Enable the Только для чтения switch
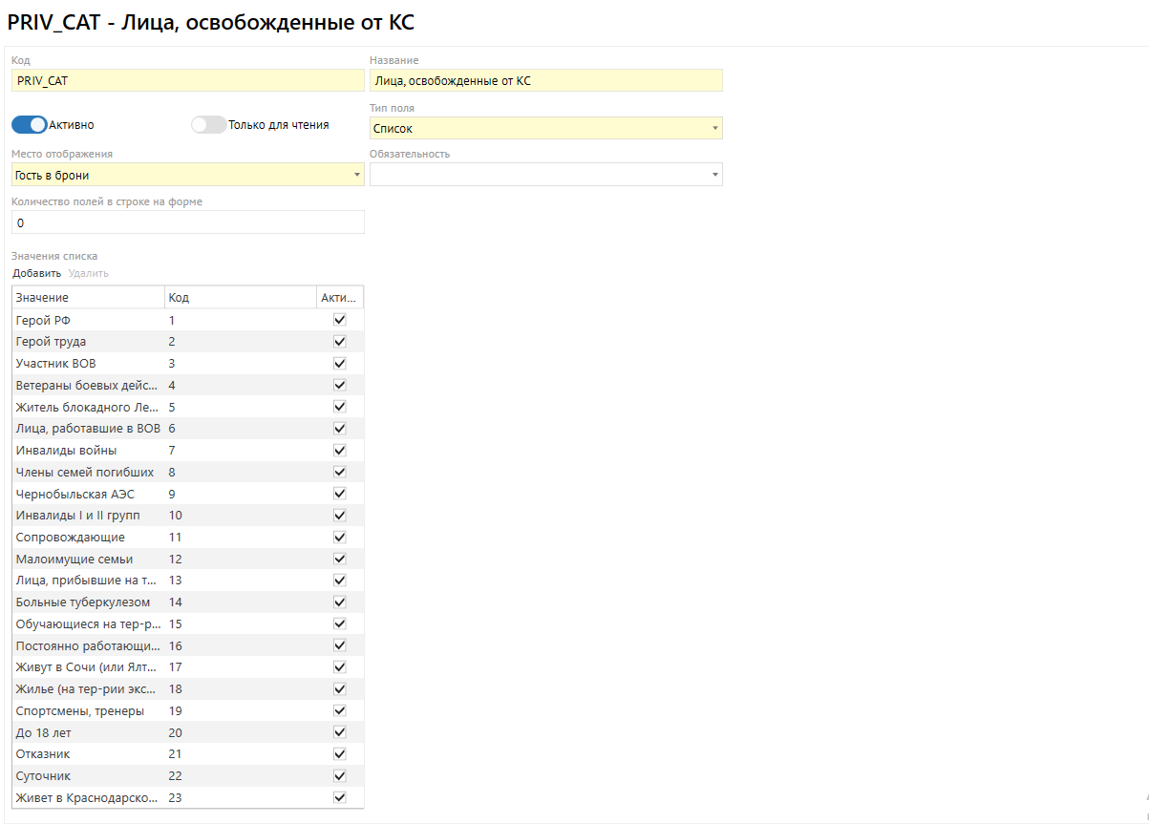The height and width of the screenshot is (824, 1149). click(209, 125)
